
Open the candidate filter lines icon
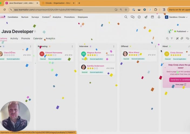pyautogui.click(x=172, y=38)
